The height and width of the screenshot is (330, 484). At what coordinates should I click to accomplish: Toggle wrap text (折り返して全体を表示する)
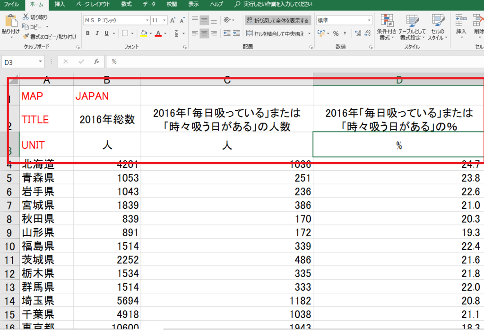pyautogui.click(x=277, y=20)
